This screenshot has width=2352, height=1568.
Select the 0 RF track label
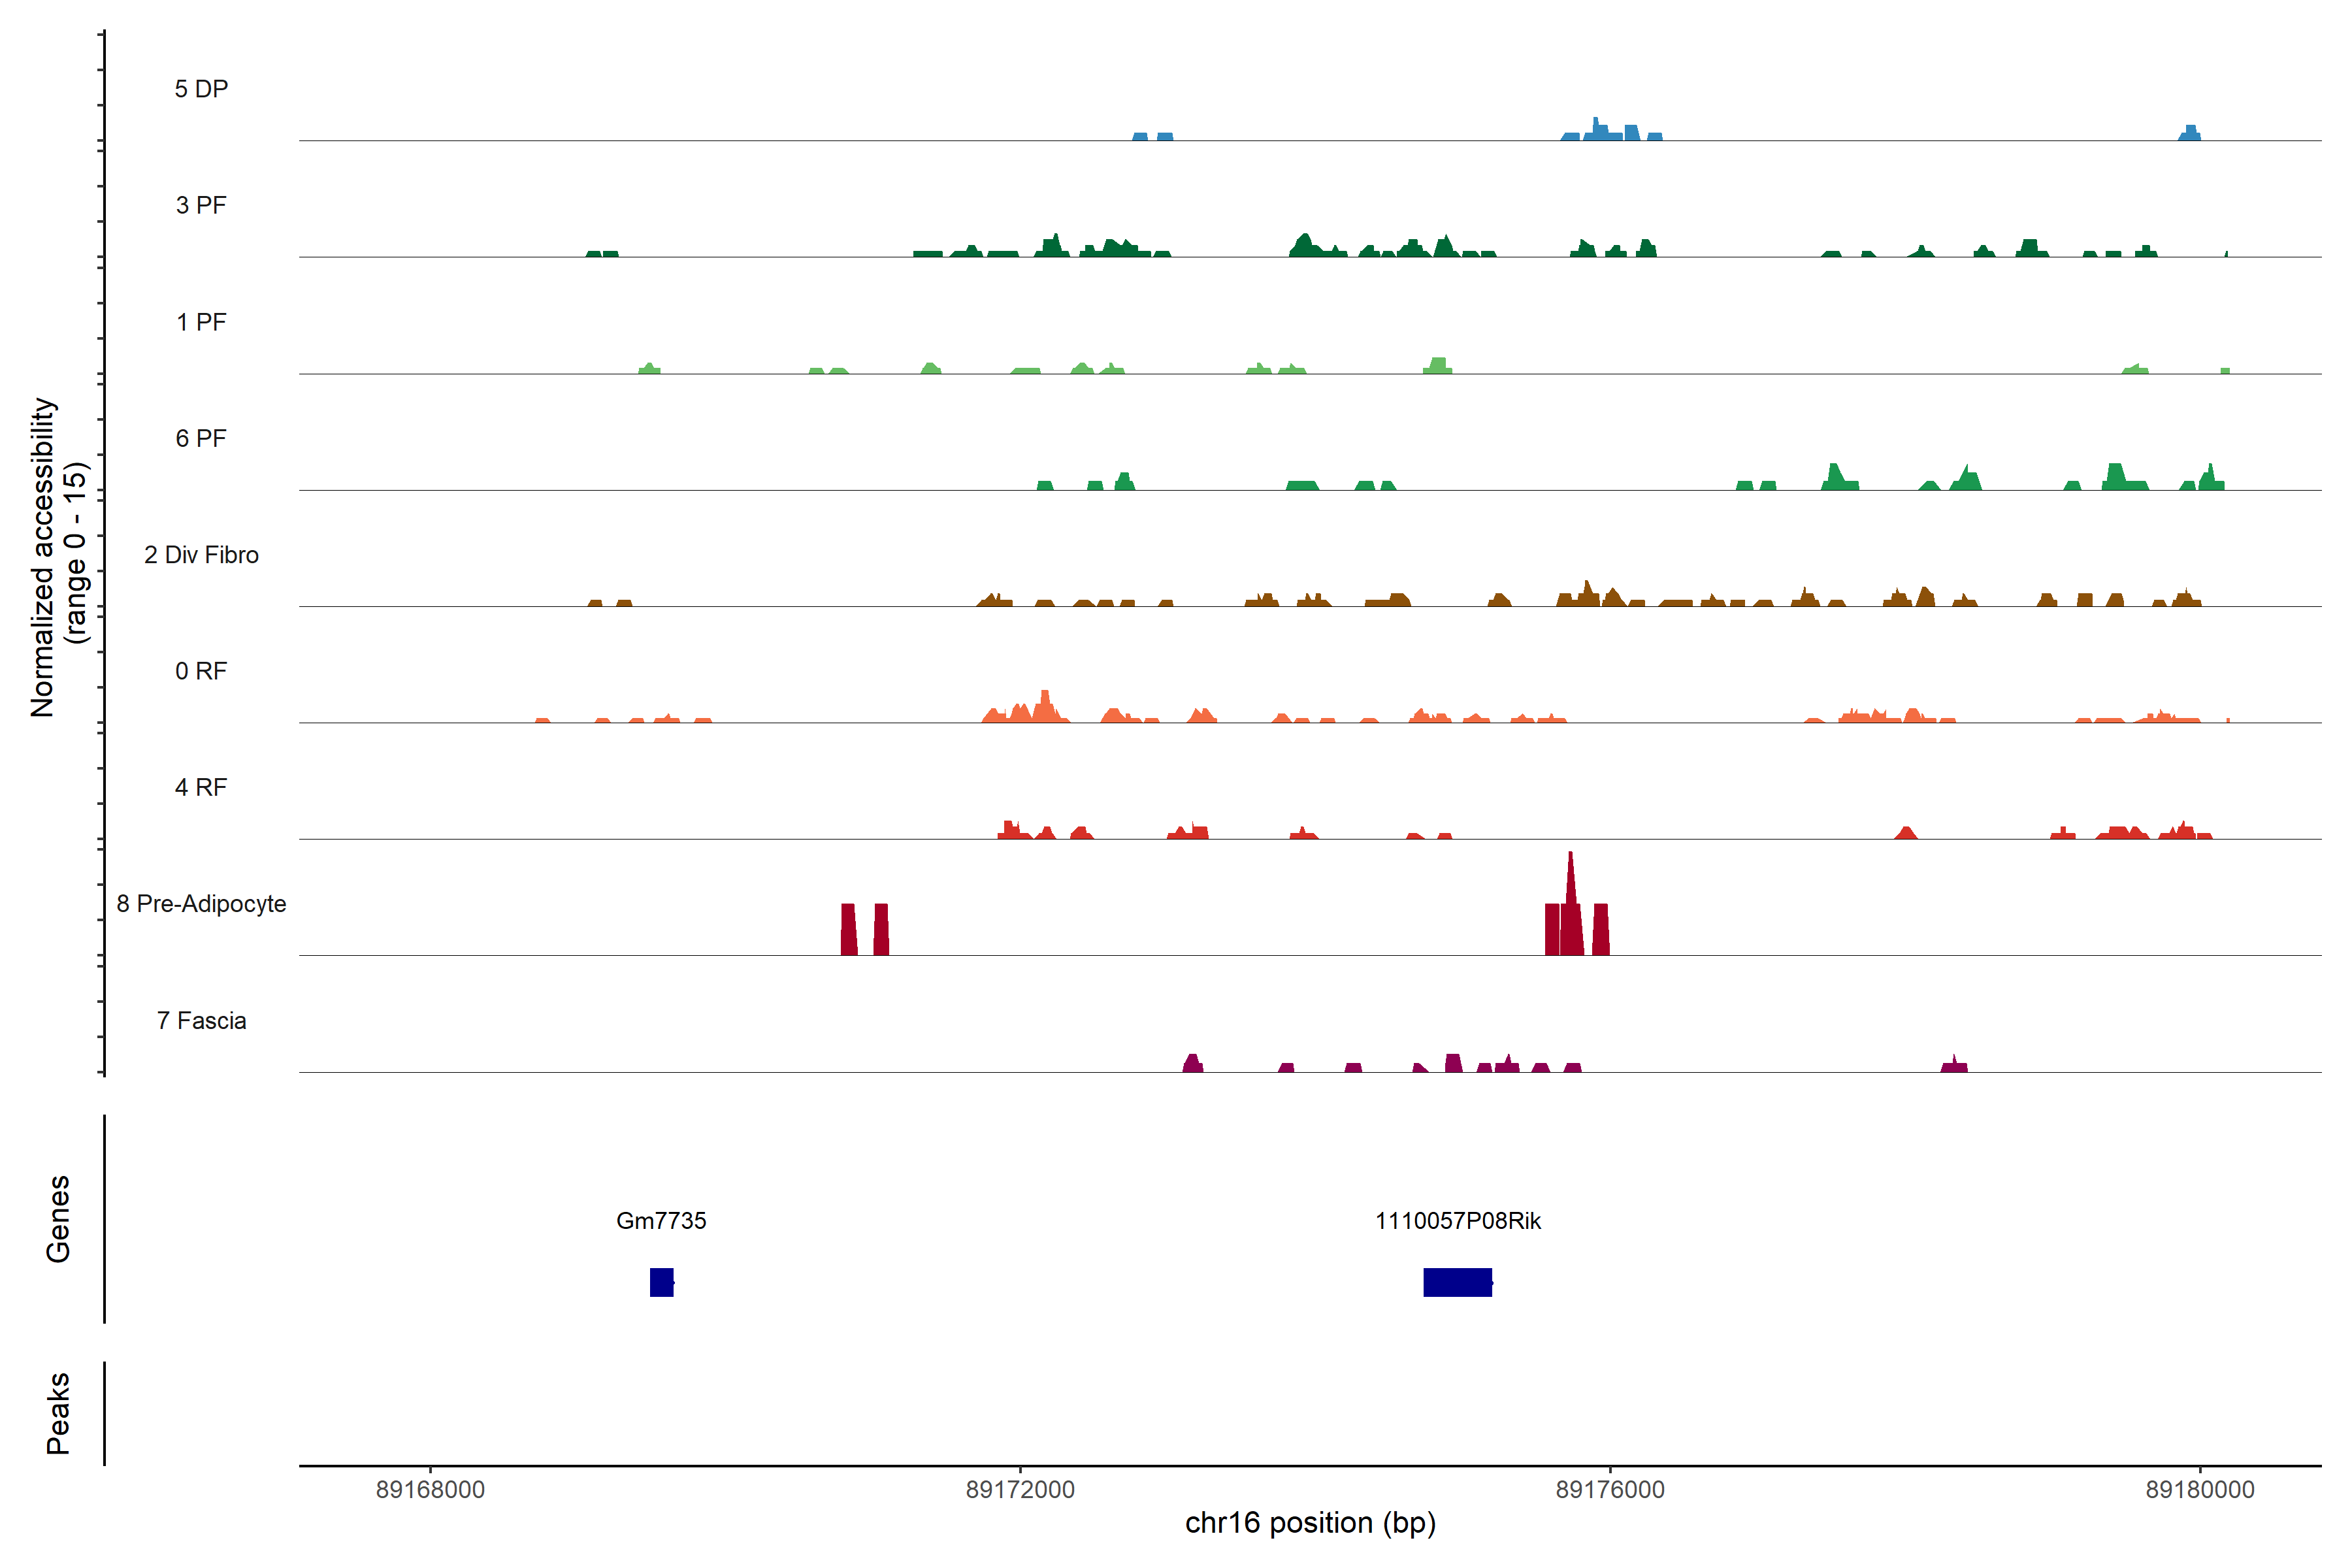click(x=201, y=671)
